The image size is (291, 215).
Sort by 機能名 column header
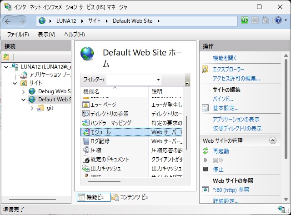(x=115, y=91)
